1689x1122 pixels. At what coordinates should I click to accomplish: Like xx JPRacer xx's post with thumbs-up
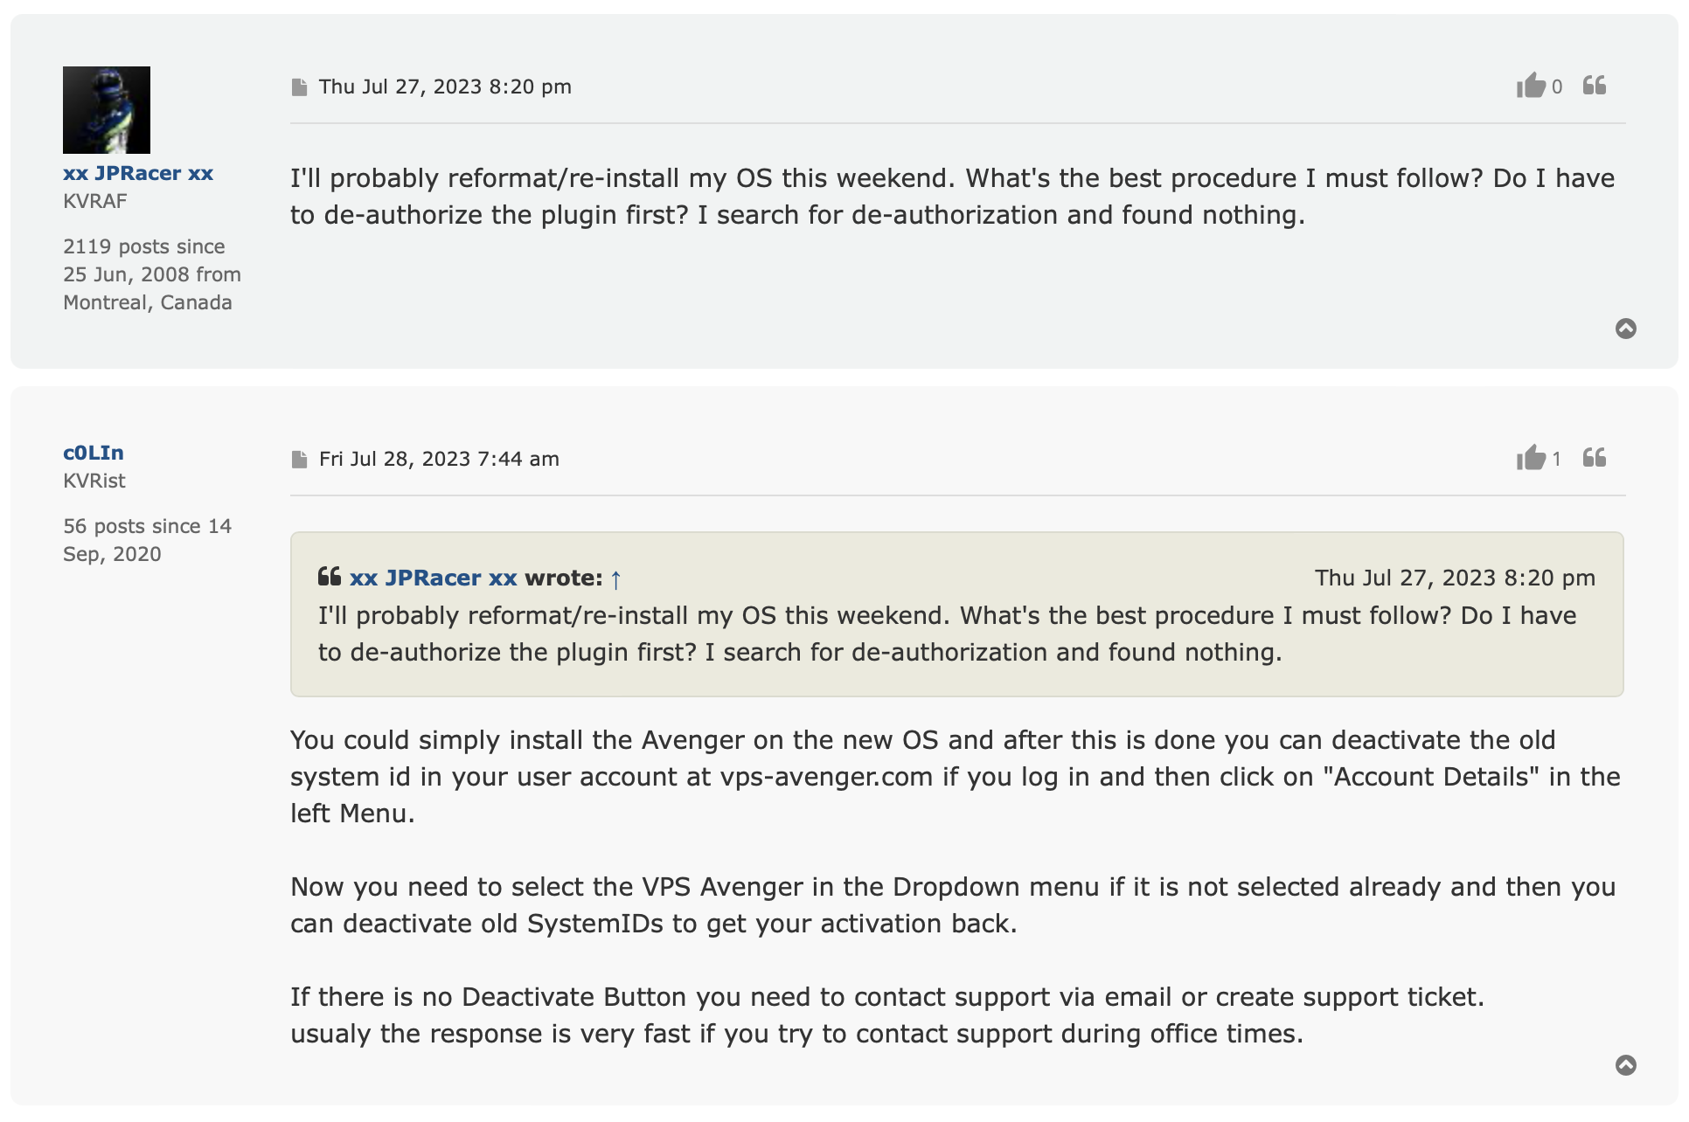click(1531, 86)
